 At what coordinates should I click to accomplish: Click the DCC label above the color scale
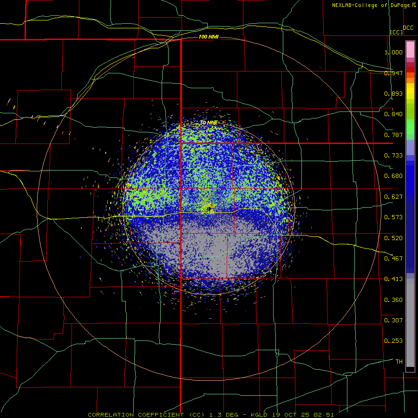coord(408,28)
